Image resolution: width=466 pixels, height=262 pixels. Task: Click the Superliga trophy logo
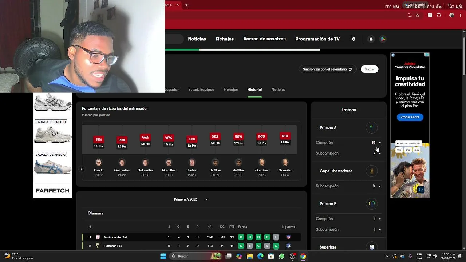(x=371, y=247)
